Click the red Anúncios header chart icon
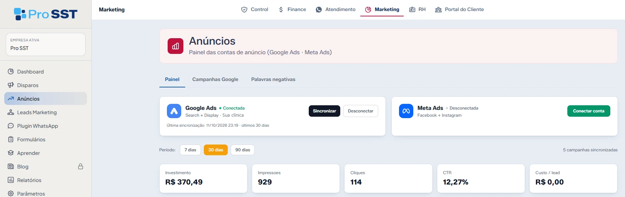625x197 pixels. 176,46
